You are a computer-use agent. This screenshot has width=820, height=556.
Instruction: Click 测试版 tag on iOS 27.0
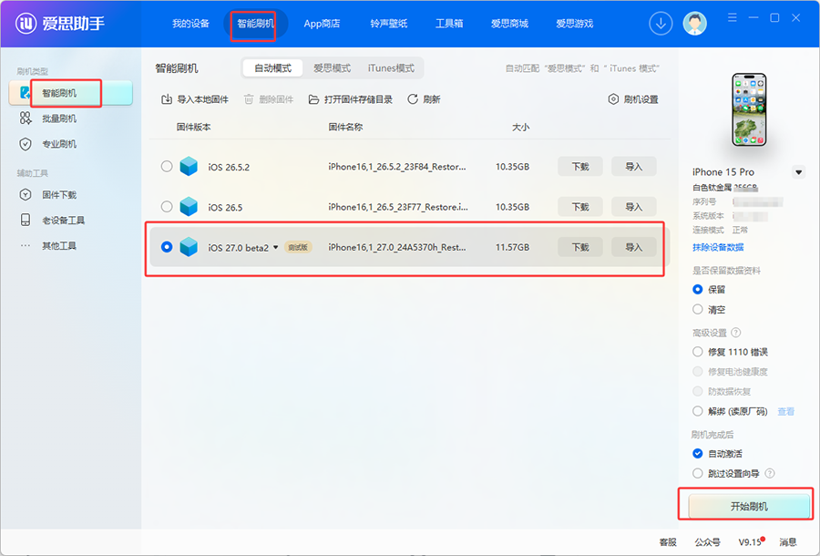click(298, 247)
